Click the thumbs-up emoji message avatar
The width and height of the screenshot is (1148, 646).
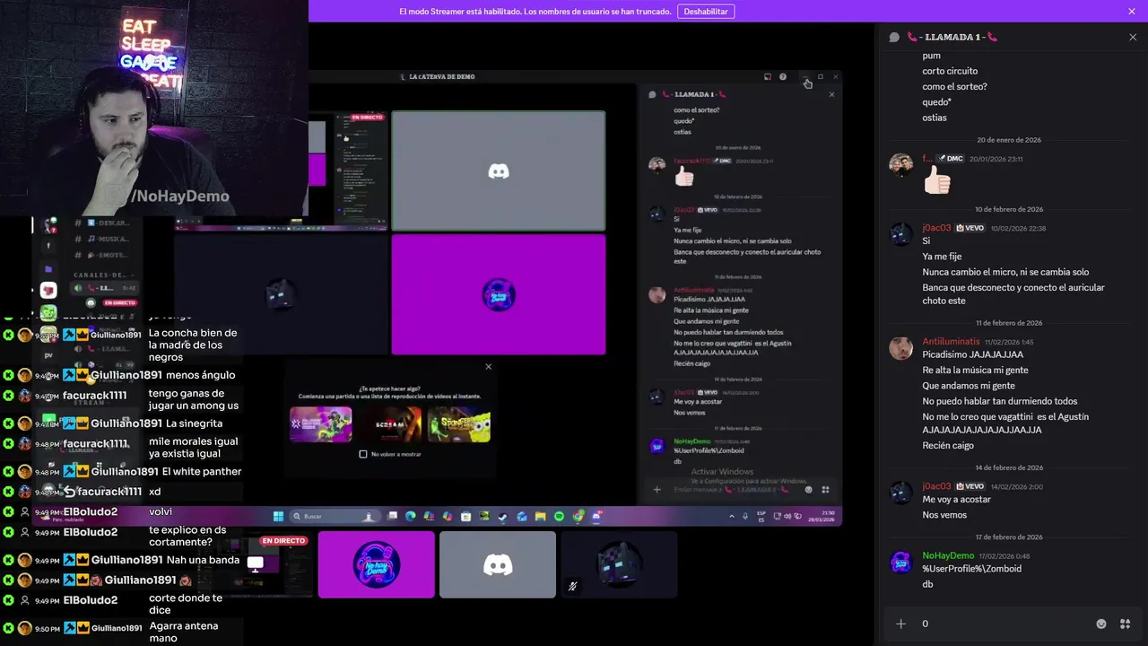point(900,166)
